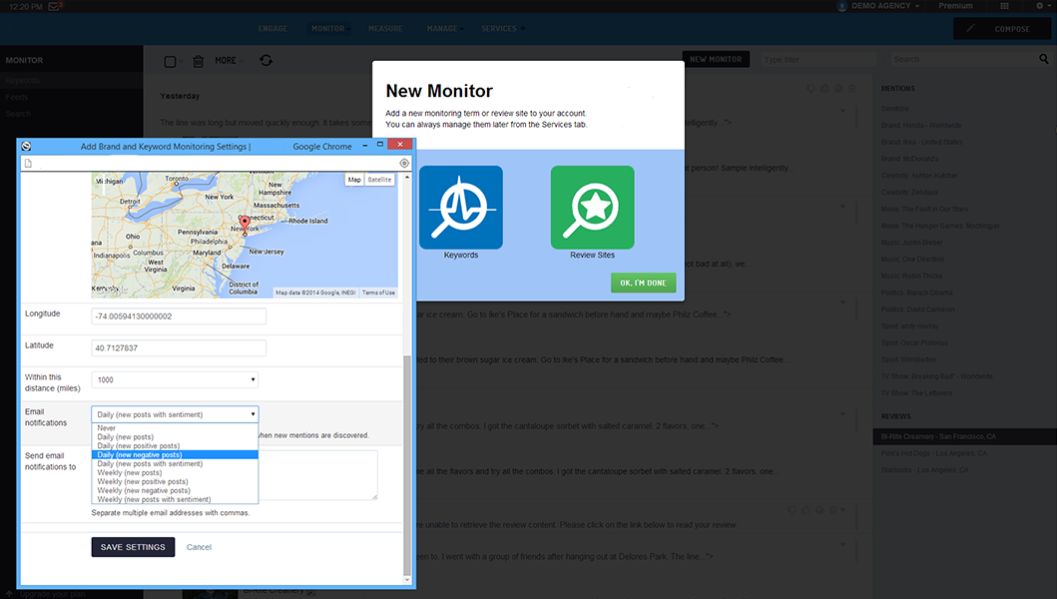Tick the select-all checkbox in toolbar
1057x599 pixels.
click(x=171, y=62)
